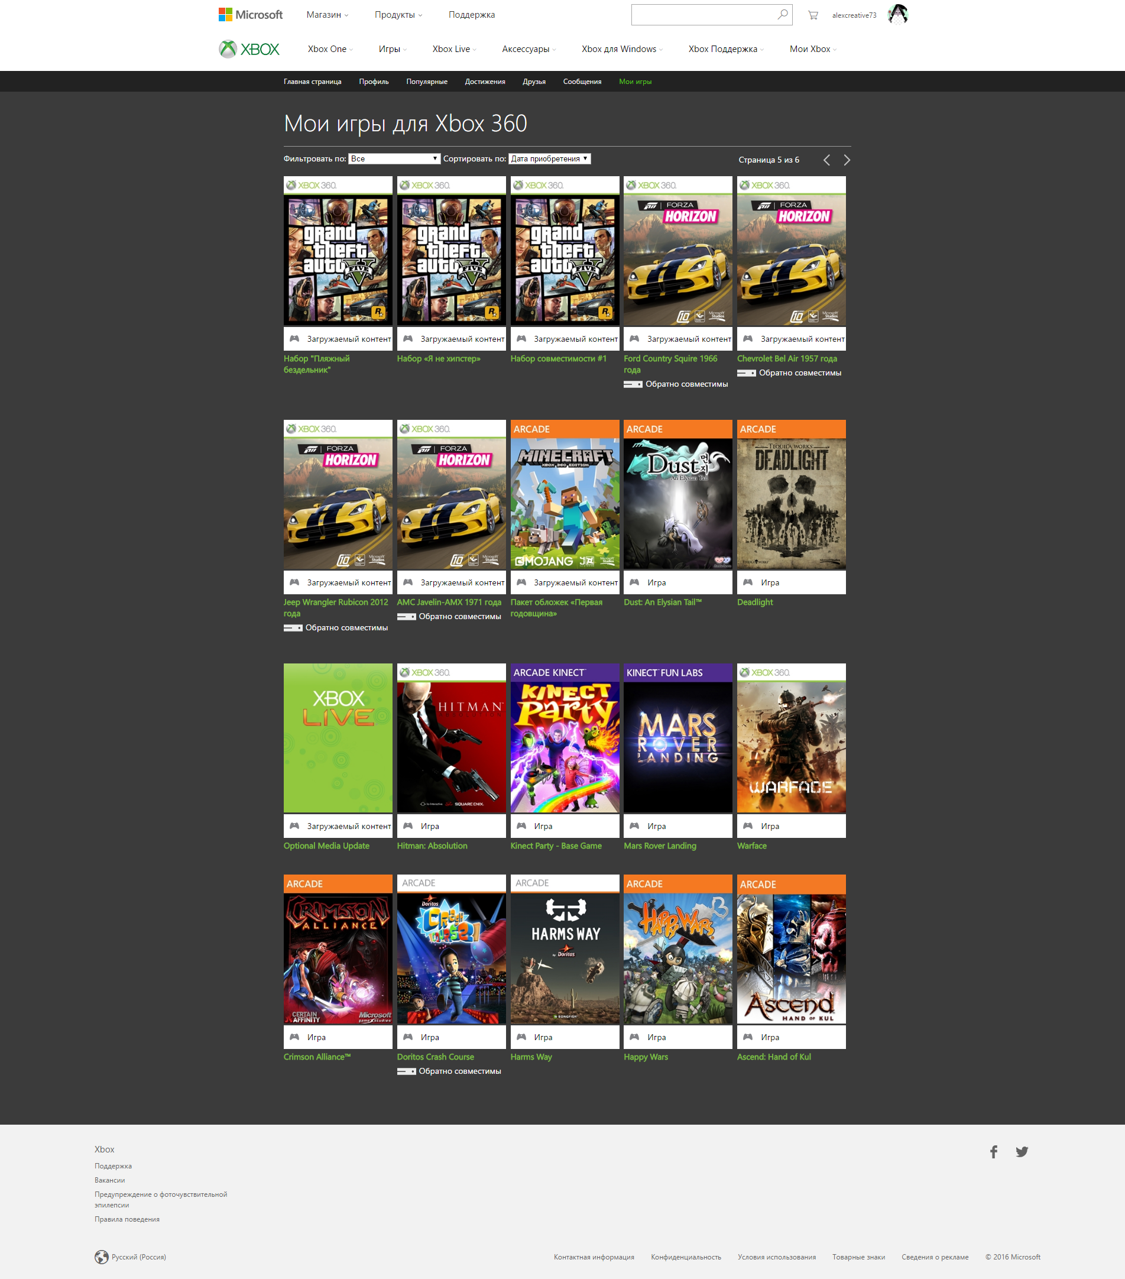Open the Xbox Live dropdown
Viewport: 1125px width, 1279px height.
pyautogui.click(x=454, y=49)
